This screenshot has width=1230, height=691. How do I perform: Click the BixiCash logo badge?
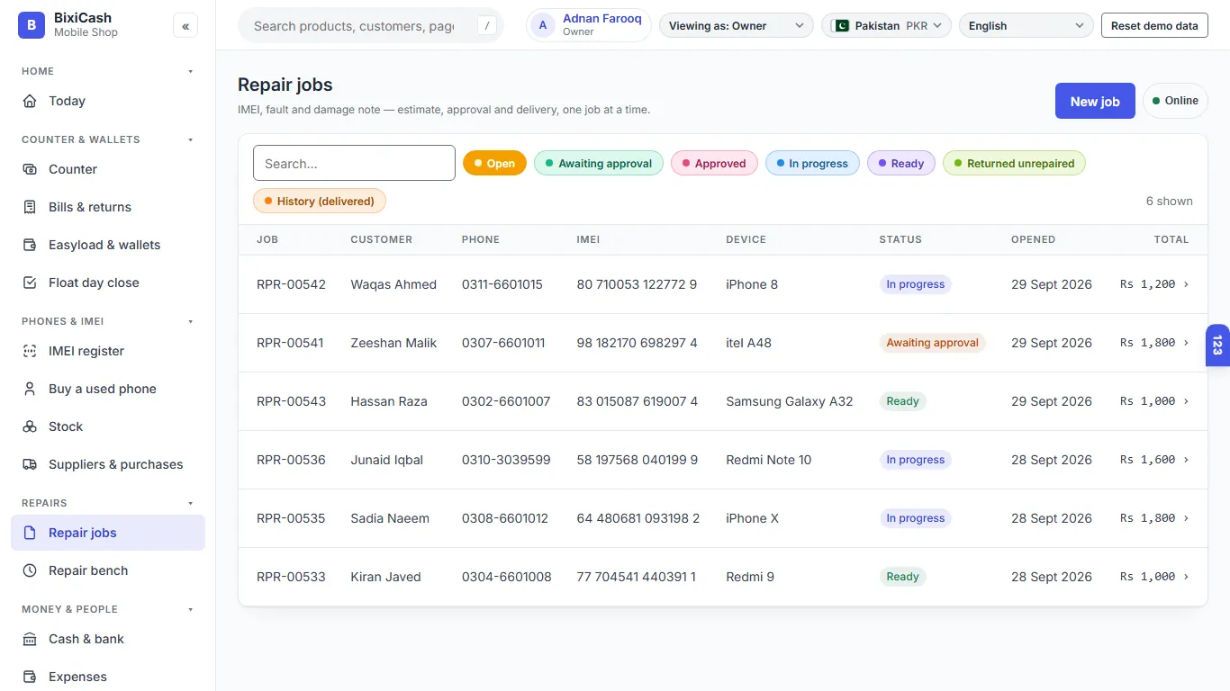point(32,25)
